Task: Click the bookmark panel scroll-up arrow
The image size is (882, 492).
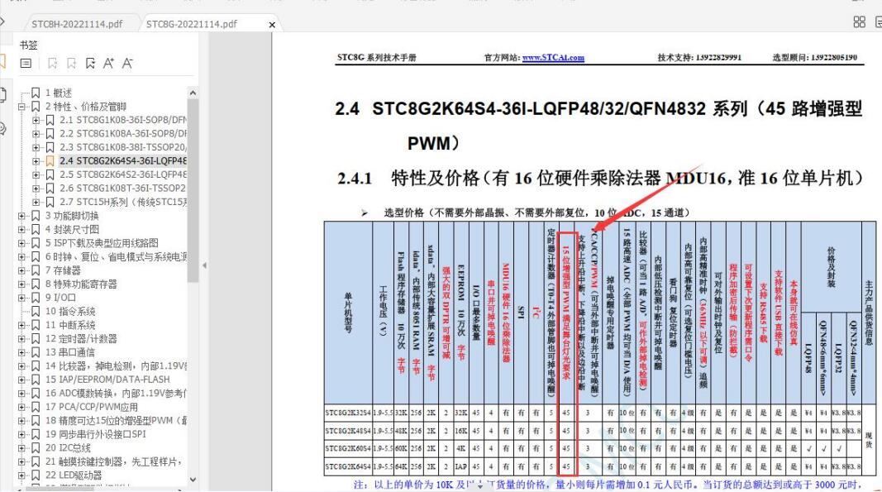Action: pyautogui.click(x=193, y=93)
